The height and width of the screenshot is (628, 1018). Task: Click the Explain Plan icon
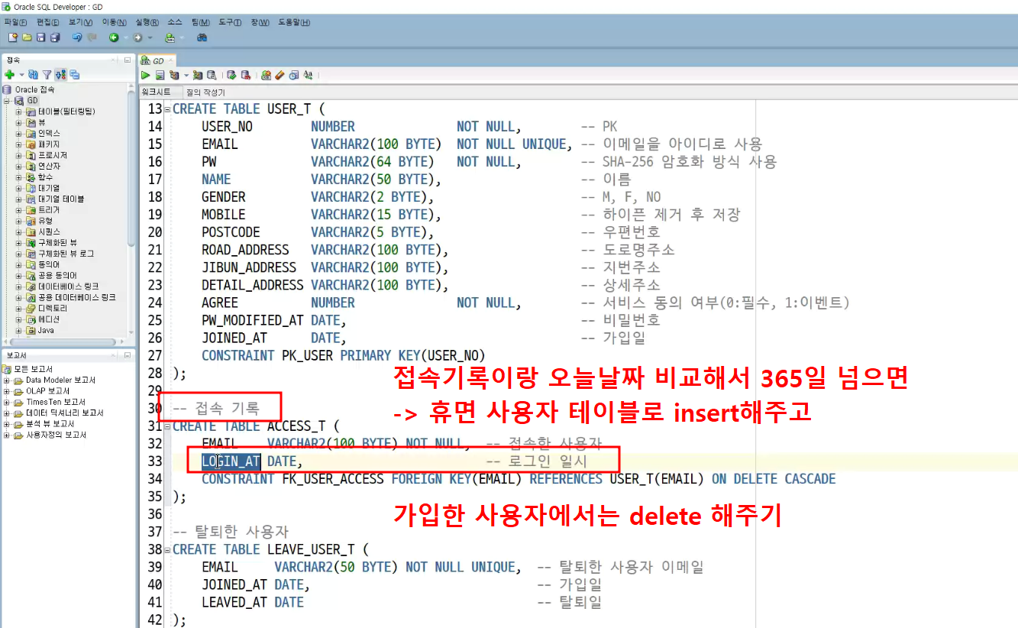(173, 75)
